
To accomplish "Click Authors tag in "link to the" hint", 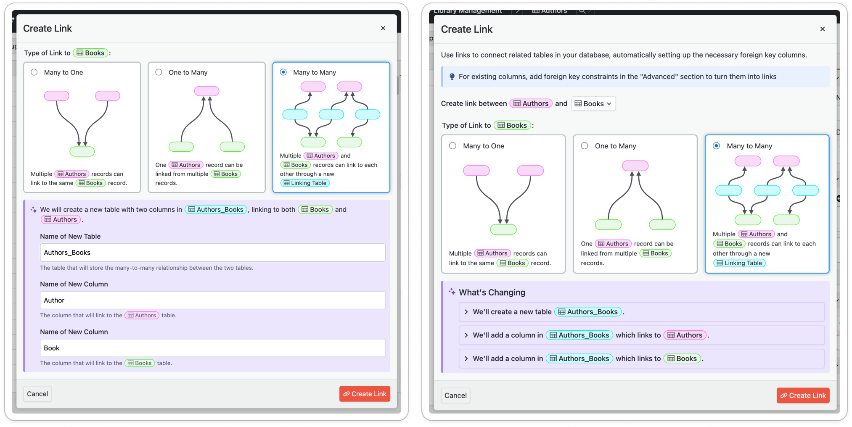I will (x=142, y=315).
